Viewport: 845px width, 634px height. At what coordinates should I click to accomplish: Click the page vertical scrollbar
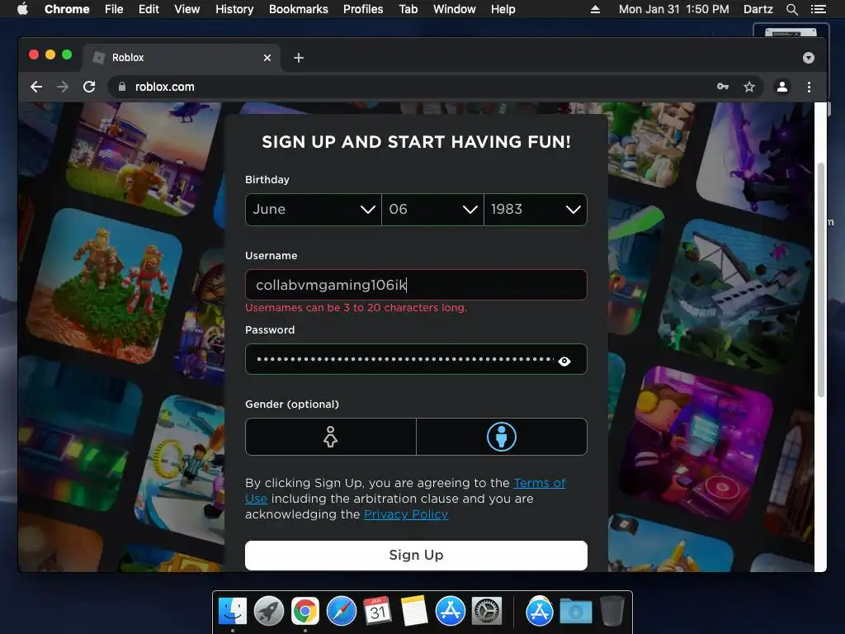click(x=821, y=281)
